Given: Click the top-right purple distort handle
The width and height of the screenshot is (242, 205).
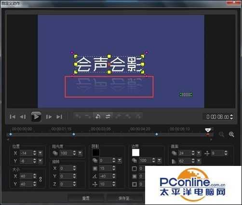Looking at the screenshot, I should [x=147, y=52].
